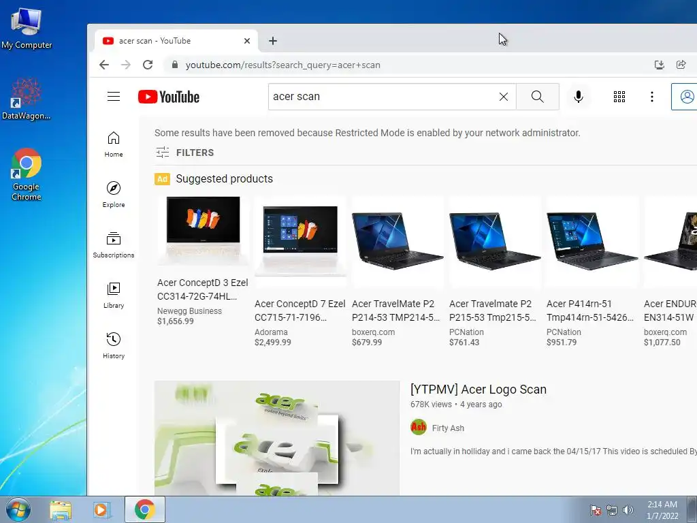Click the Acer TravelMate P2 P214-53 title
697x523 pixels.
tap(395, 311)
